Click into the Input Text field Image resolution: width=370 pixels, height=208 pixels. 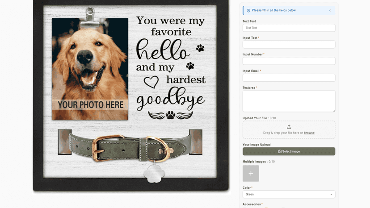(289, 44)
